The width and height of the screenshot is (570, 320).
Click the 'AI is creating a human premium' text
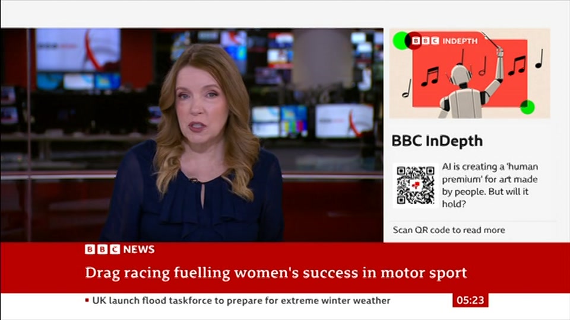pyautogui.click(x=490, y=185)
